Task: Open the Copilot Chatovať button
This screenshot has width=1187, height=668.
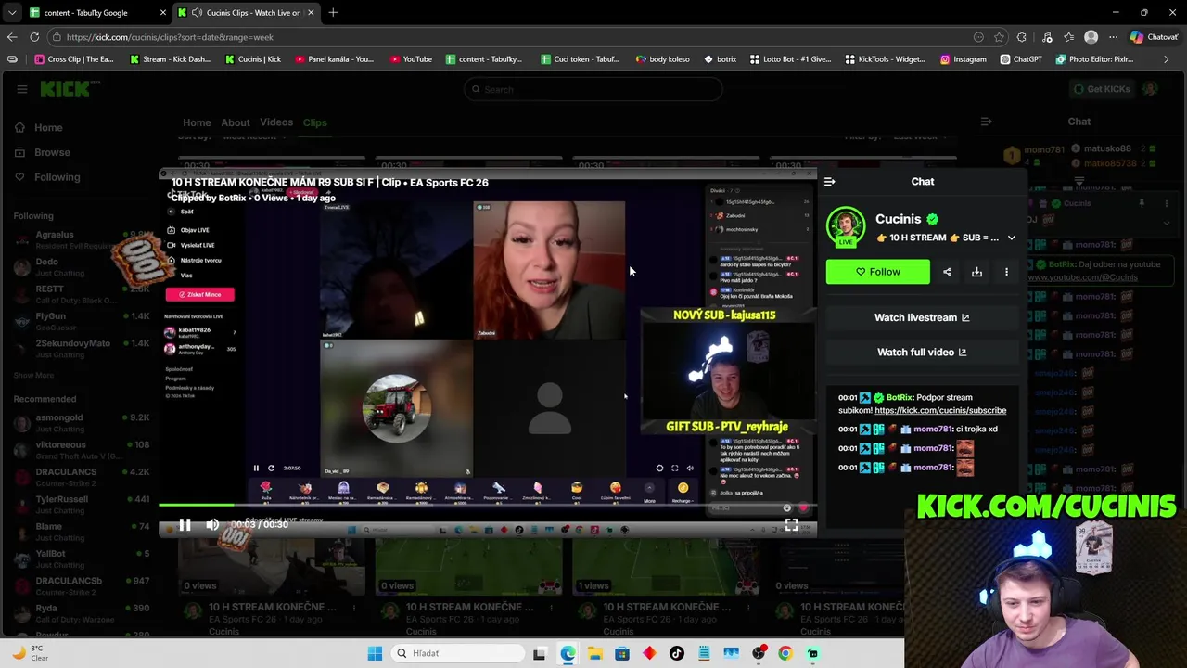Action: point(1154,37)
